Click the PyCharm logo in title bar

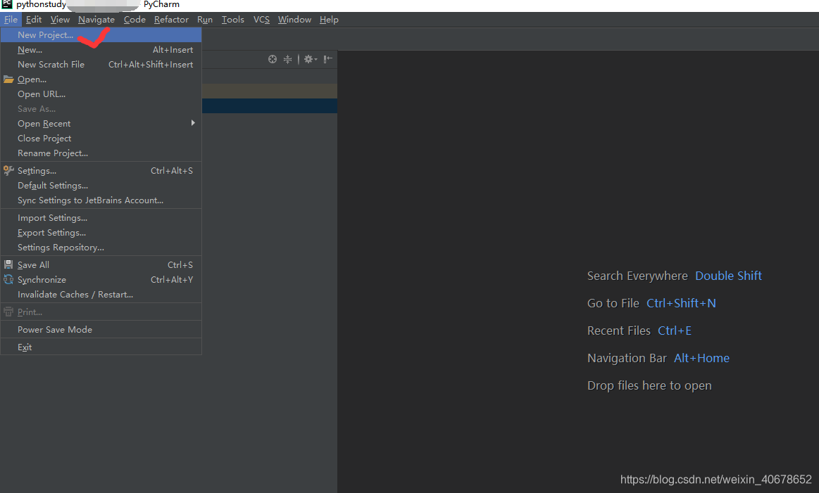tap(7, 4)
